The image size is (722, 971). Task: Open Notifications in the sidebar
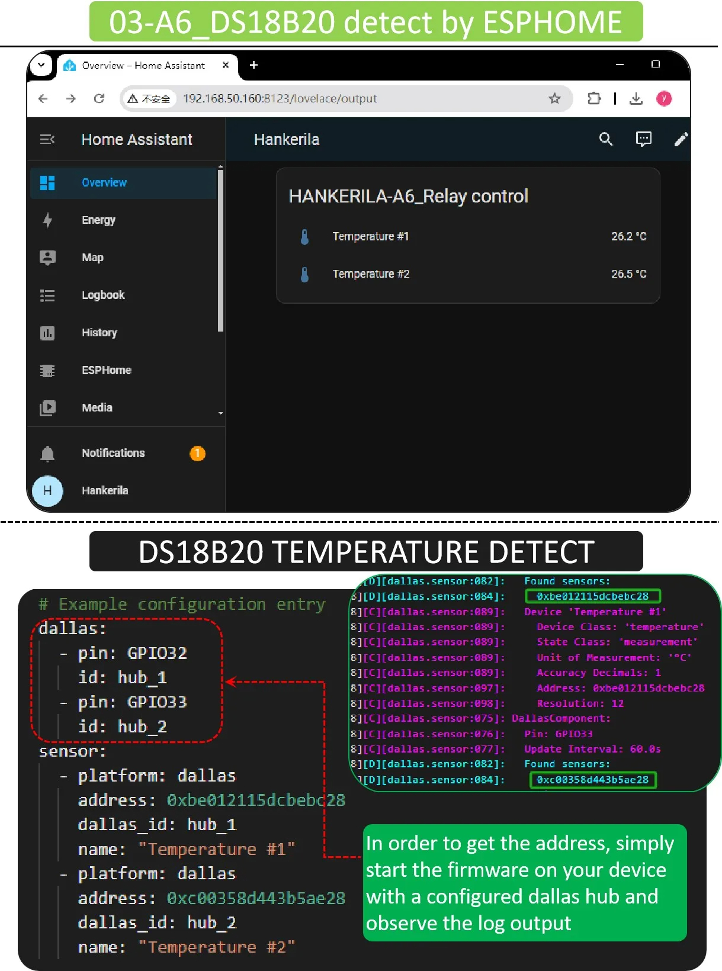click(x=123, y=453)
